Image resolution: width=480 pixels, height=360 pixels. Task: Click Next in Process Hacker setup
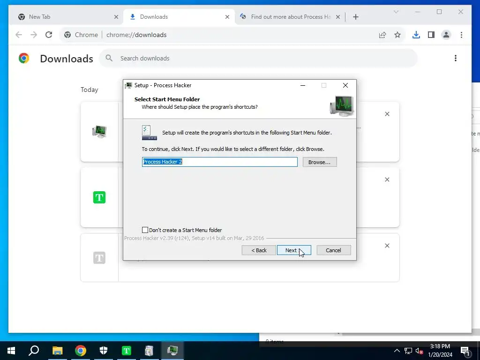pos(294,250)
